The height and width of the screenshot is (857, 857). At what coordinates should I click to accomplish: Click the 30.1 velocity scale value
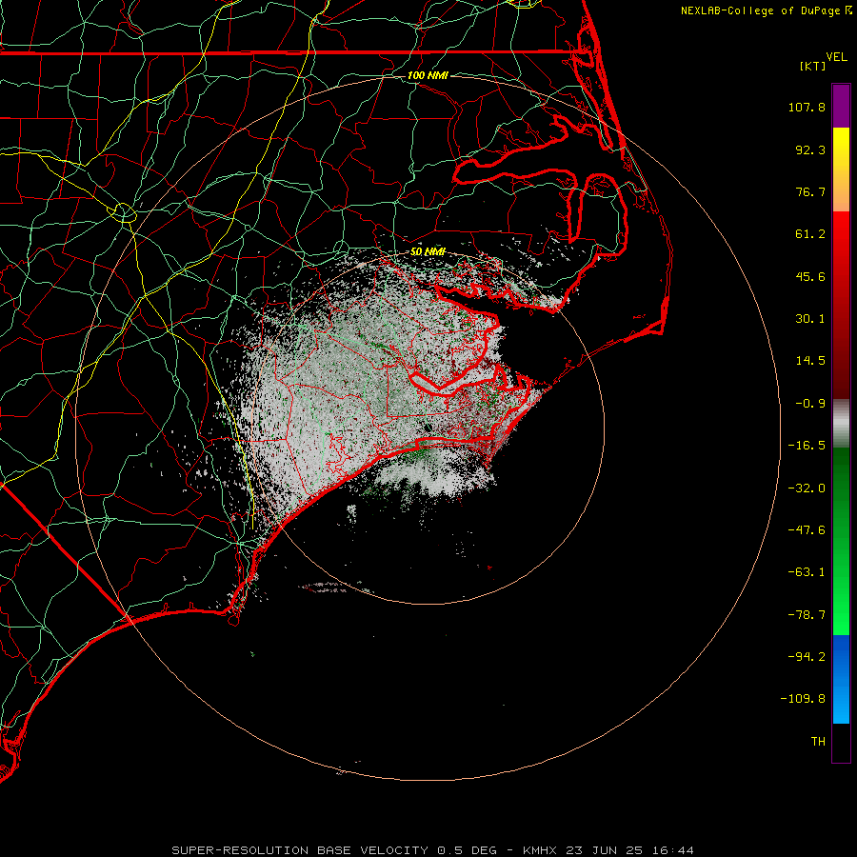pyautogui.click(x=810, y=319)
